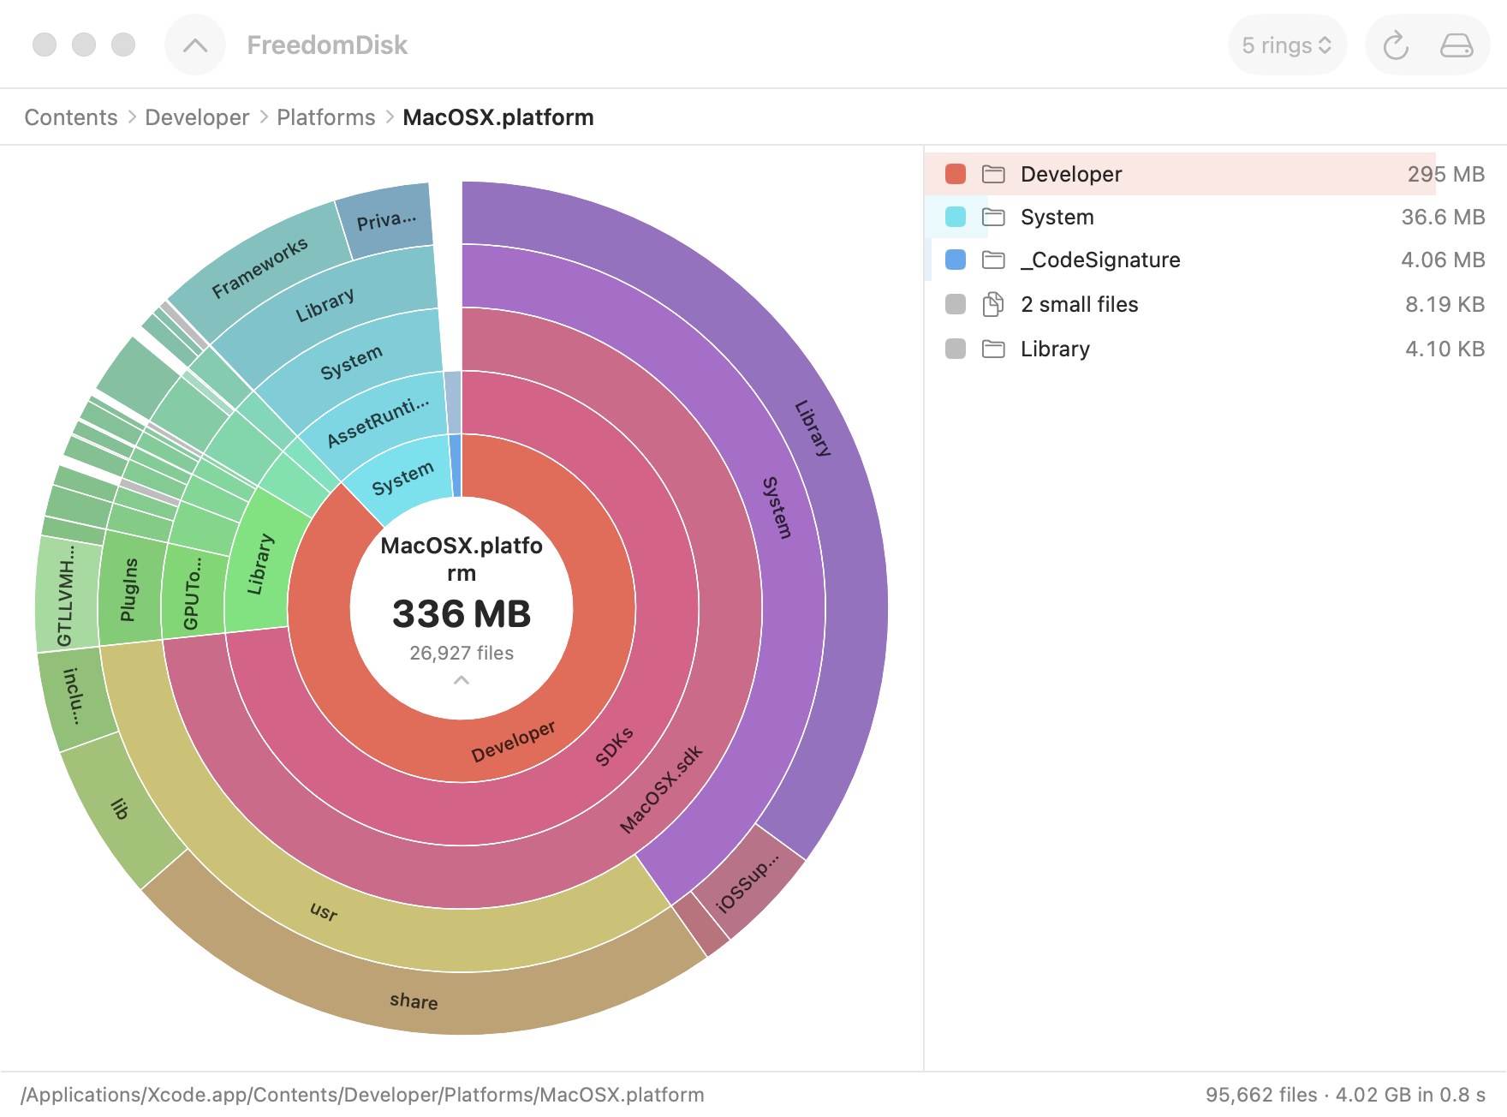The height and width of the screenshot is (1117, 1507).
Task: Click the _CodeSignature folder icon in list
Action: coord(993,260)
